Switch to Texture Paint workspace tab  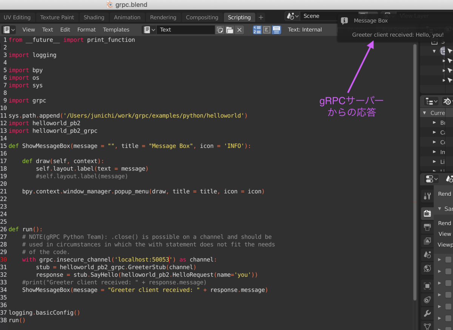57,17
